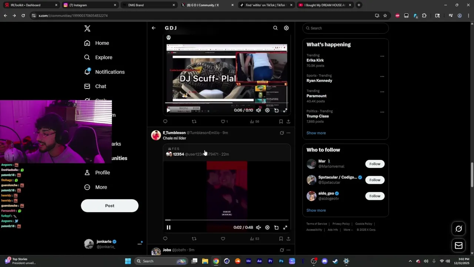
Task: Open Explore in the sidebar
Action: (x=98, y=57)
